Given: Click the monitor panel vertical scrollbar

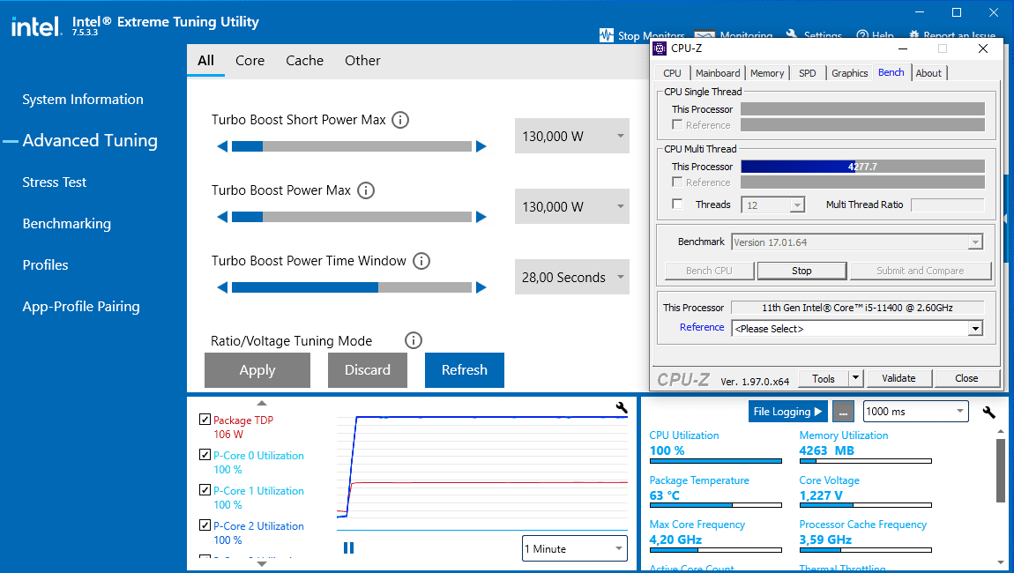Looking at the screenshot, I should click(x=1001, y=470).
